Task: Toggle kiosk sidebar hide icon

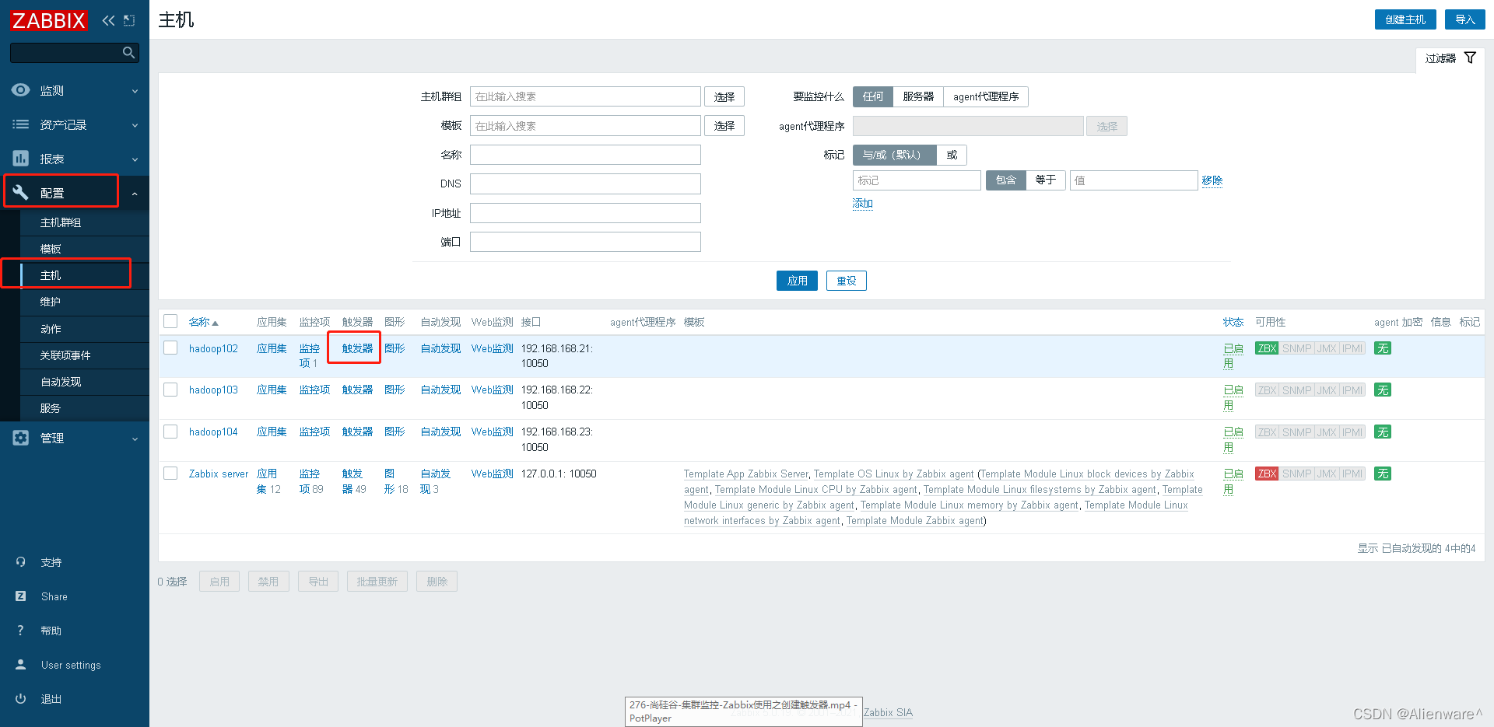Action: pos(129,20)
